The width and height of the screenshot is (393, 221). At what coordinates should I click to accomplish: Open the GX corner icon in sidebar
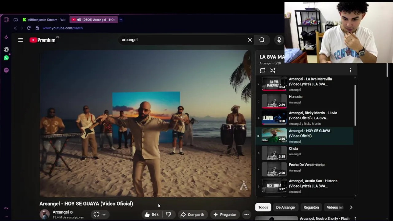[6, 208]
